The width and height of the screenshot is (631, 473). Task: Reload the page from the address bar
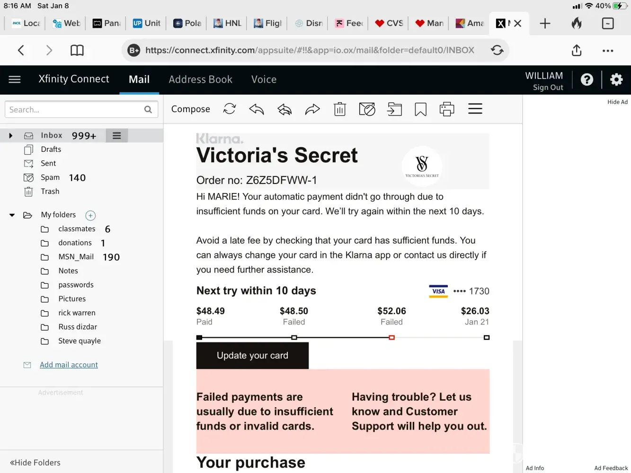(x=497, y=50)
